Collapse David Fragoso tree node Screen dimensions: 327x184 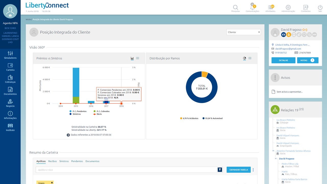(x=276, y=159)
